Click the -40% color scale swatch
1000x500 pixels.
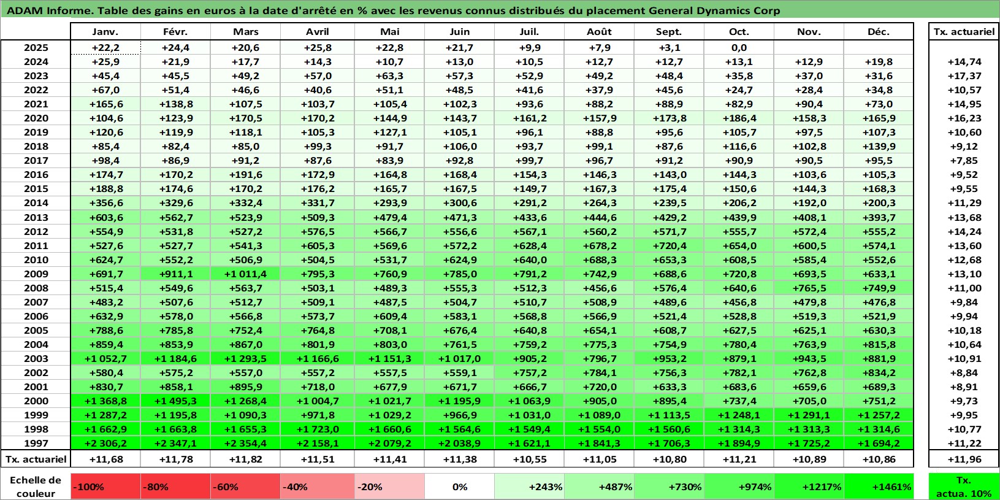pyautogui.click(x=318, y=486)
